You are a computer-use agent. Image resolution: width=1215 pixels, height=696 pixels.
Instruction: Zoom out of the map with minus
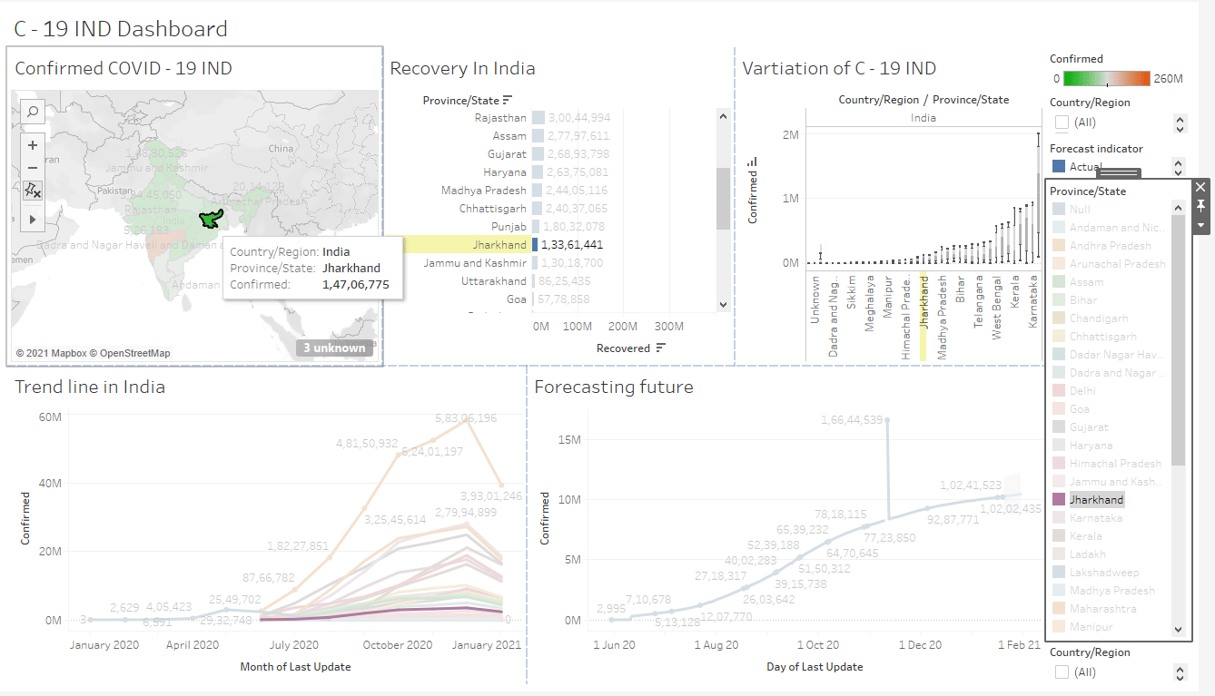point(33,168)
